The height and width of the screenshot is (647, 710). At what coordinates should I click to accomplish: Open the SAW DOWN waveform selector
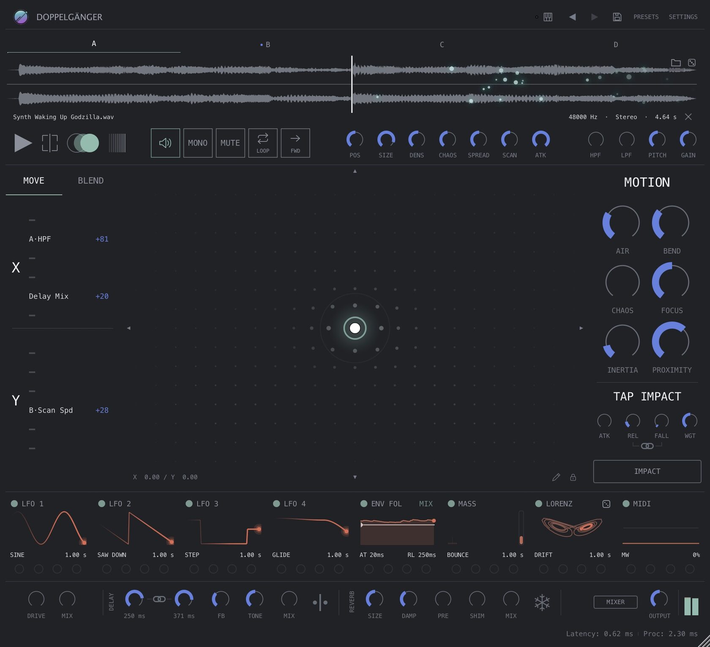click(112, 555)
